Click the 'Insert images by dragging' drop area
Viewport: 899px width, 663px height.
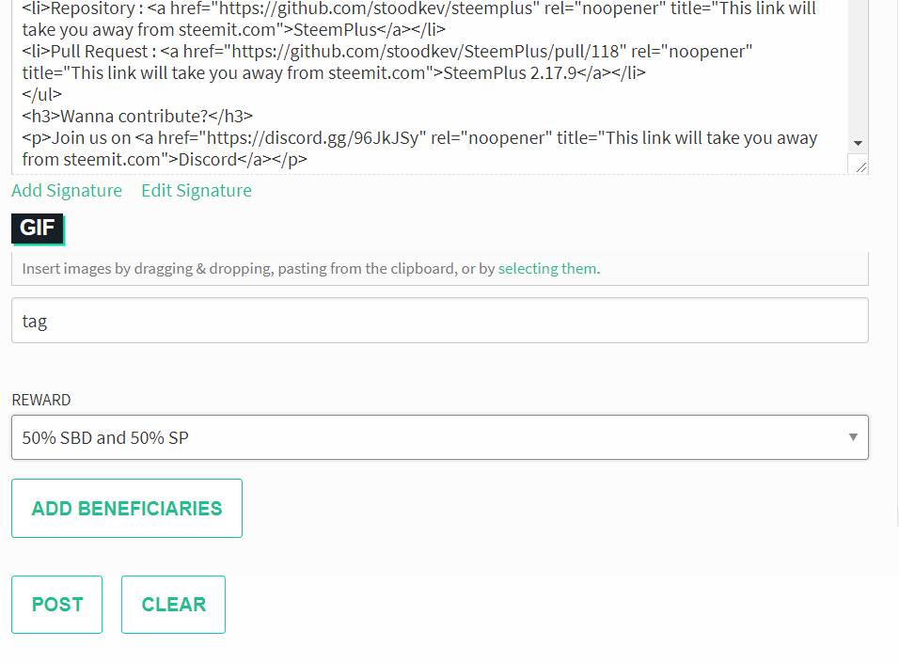(x=440, y=268)
